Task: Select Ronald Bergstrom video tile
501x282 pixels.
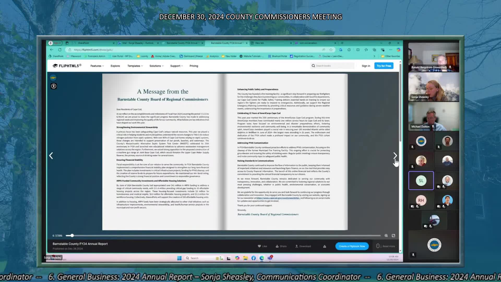Action: (x=434, y=57)
